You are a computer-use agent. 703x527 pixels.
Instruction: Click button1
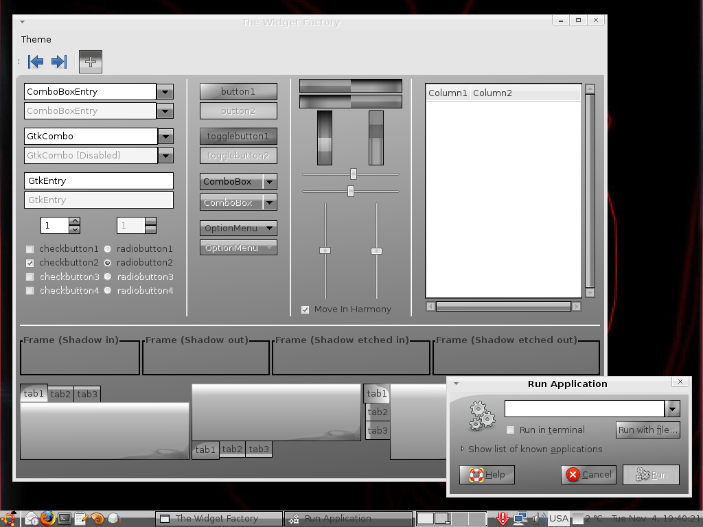[238, 92]
